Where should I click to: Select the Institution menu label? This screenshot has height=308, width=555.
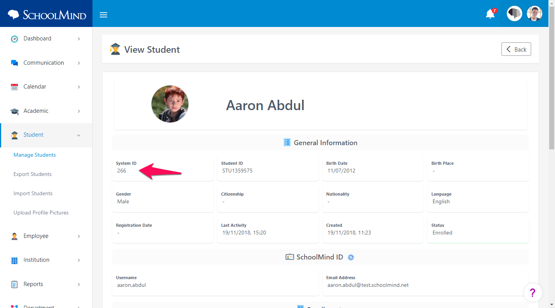(x=36, y=260)
